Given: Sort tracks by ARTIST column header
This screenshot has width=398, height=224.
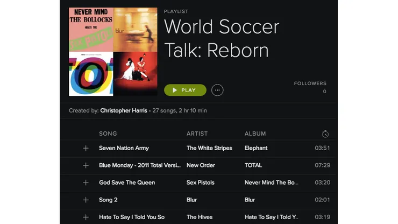Looking at the screenshot, I should point(197,134).
